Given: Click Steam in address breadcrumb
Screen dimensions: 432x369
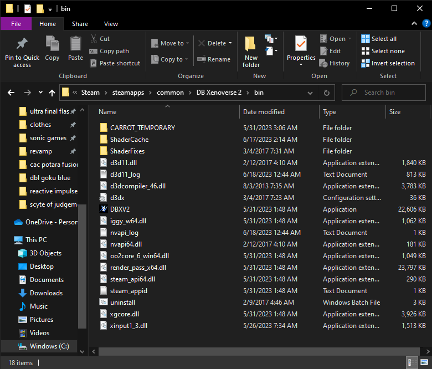Looking at the screenshot, I should tap(90, 93).
